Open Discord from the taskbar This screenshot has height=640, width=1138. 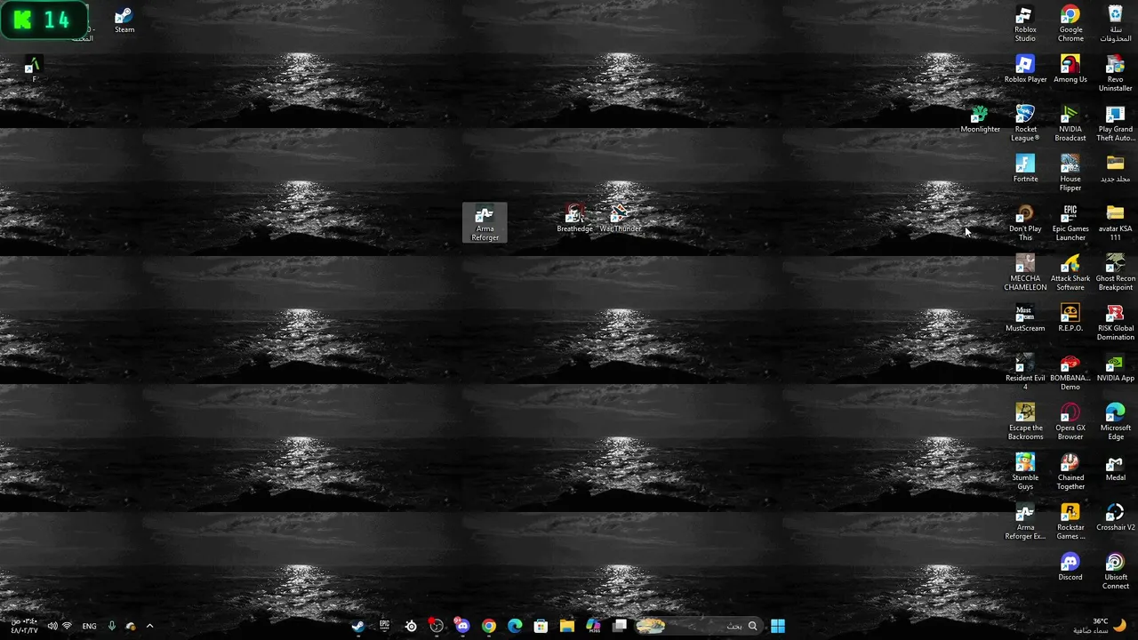(x=462, y=626)
